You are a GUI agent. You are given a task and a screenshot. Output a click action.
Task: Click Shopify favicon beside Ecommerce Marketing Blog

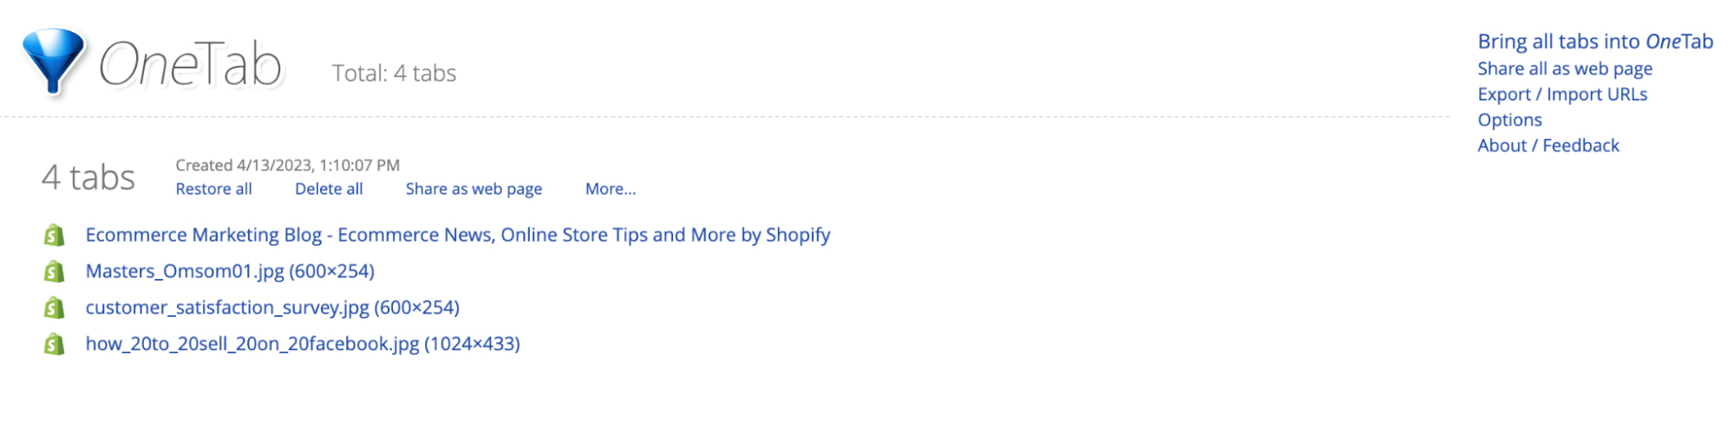tap(54, 235)
